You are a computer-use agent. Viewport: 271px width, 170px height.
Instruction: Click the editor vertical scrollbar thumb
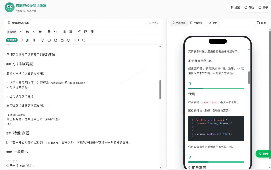point(160,90)
